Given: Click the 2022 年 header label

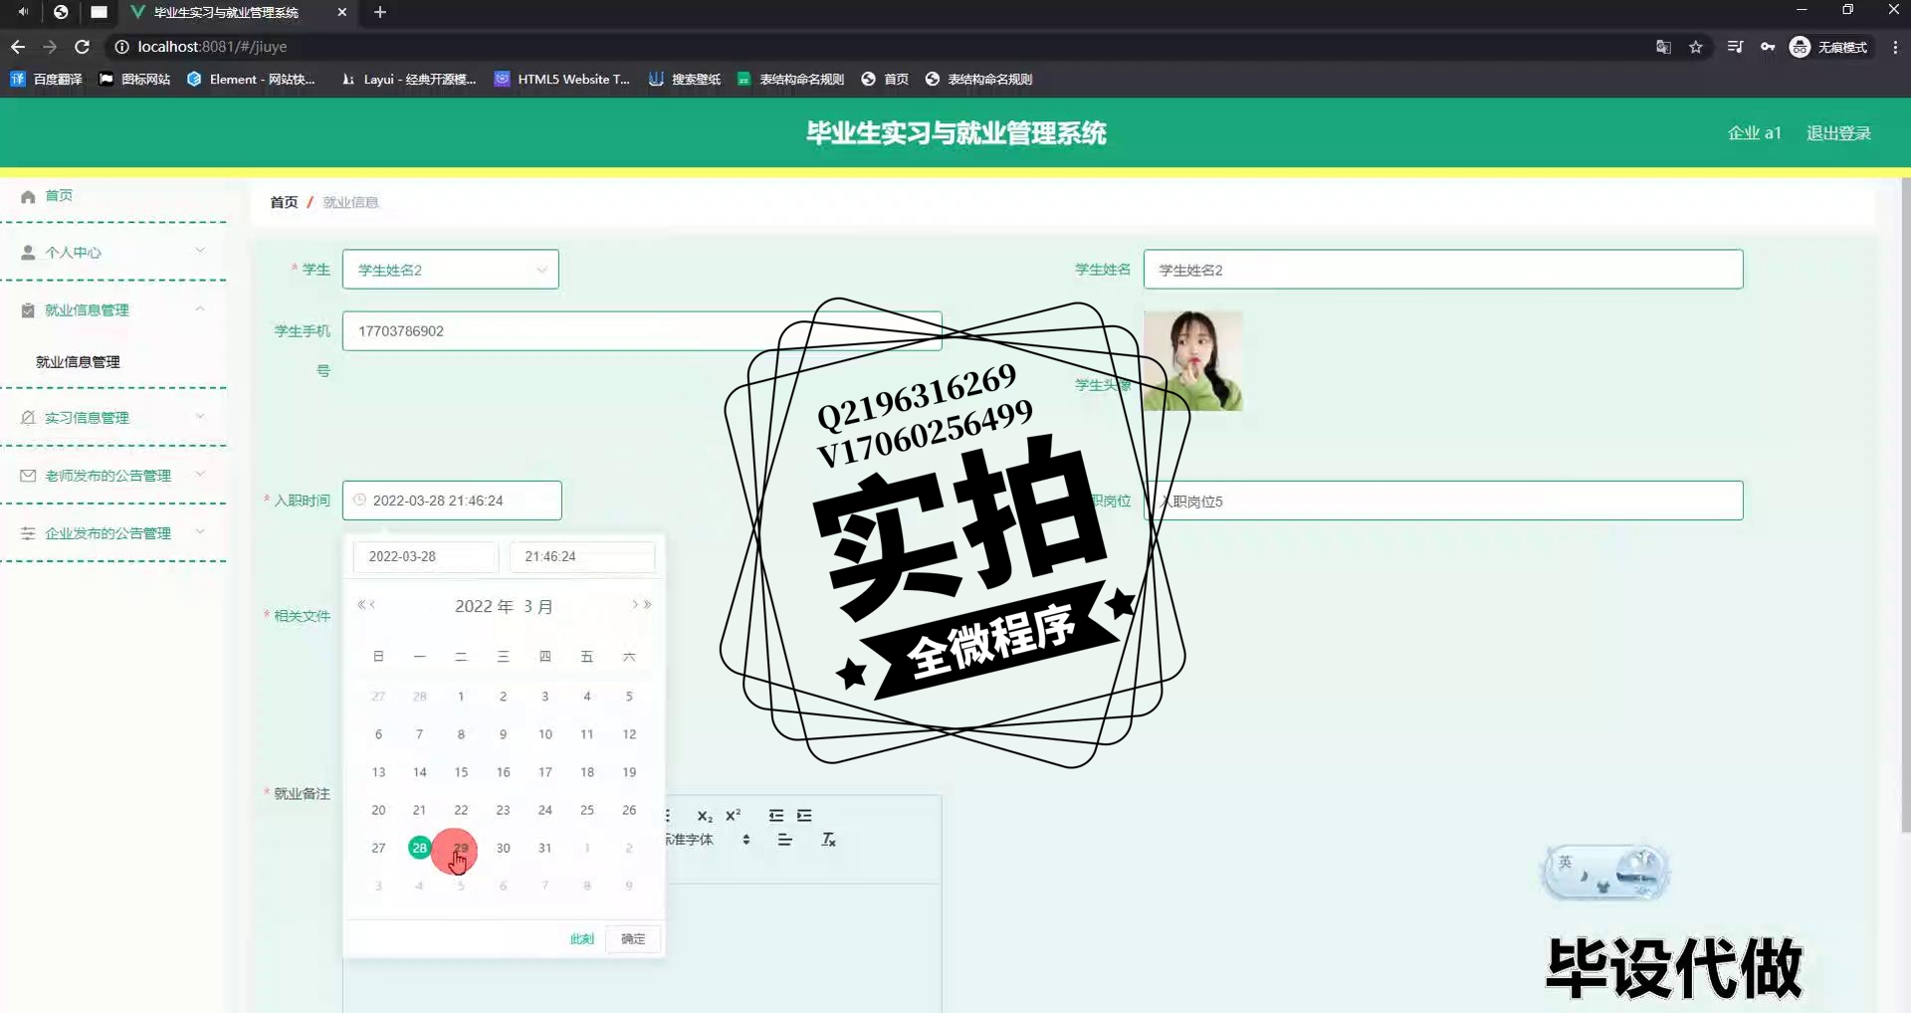Looking at the screenshot, I should click(484, 606).
